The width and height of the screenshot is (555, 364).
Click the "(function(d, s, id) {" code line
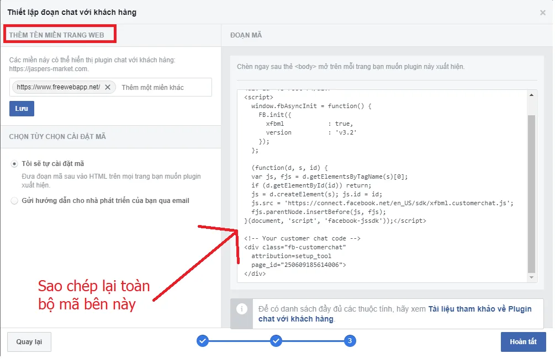[x=289, y=168]
